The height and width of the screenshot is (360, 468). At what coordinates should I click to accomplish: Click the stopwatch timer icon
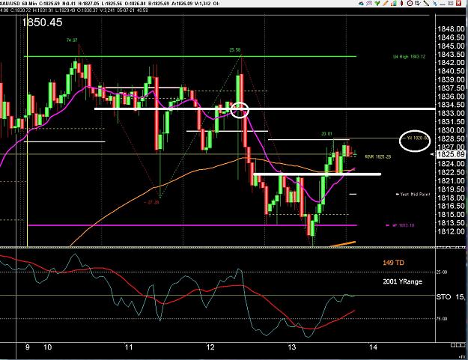(410, 3)
